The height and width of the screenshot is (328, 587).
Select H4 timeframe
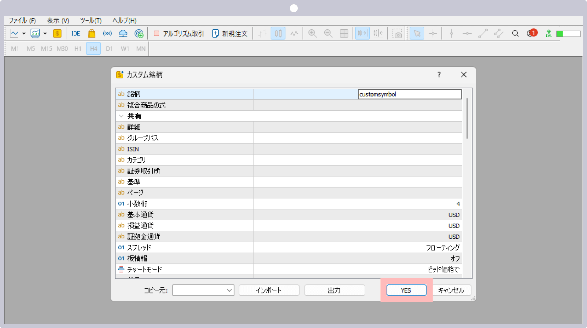[x=94, y=49]
